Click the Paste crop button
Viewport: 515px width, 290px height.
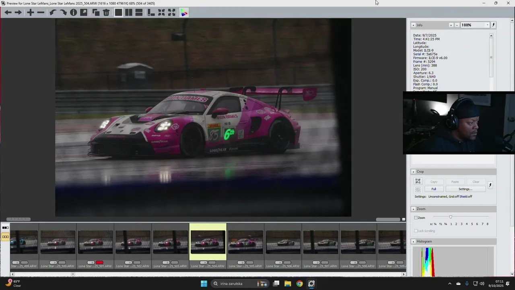(455, 182)
